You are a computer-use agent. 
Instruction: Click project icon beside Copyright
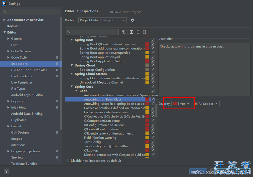coord(57,101)
